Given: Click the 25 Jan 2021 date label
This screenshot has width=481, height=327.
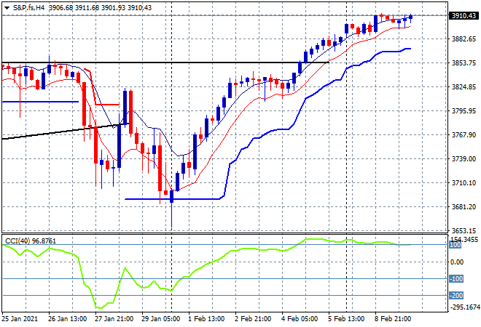Looking at the screenshot, I should click(20, 319).
